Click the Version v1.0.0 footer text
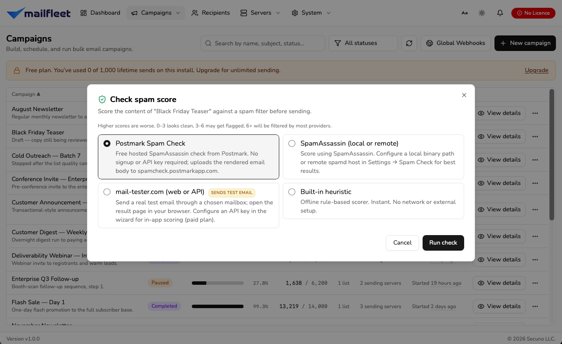 click(23, 339)
